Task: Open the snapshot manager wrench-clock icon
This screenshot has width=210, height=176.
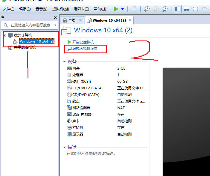Action: pos(165,9)
